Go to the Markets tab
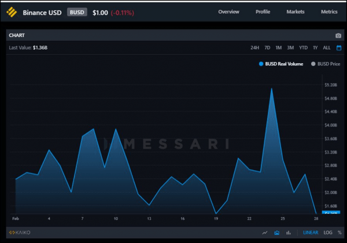347x243 pixels. [296, 12]
